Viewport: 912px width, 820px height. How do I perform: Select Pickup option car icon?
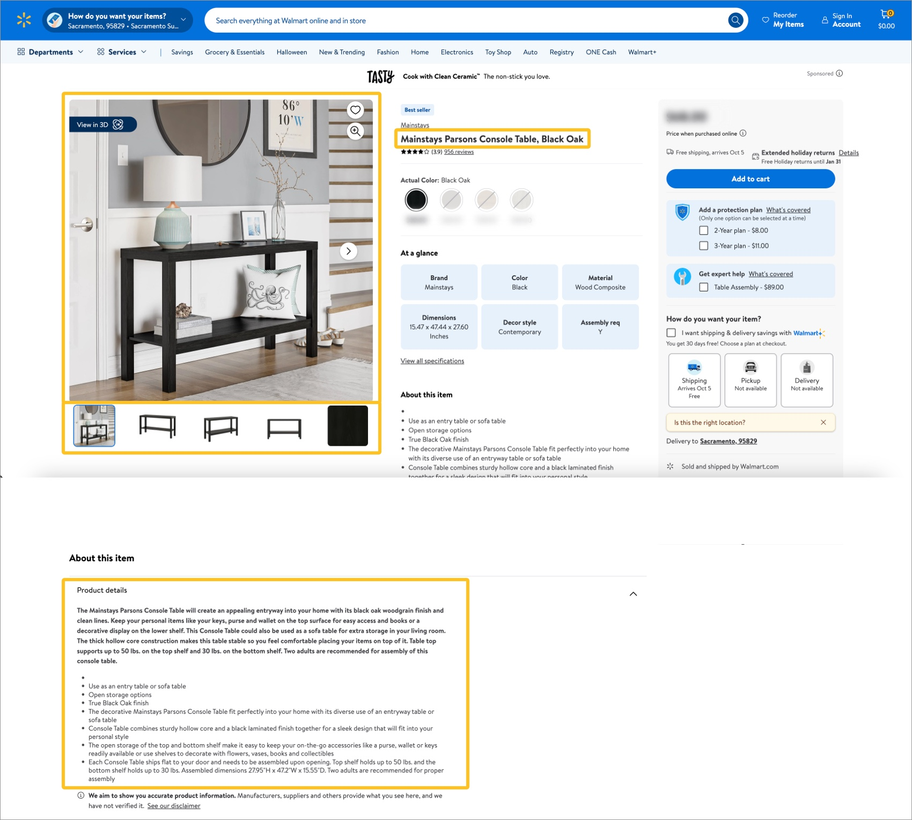[751, 367]
